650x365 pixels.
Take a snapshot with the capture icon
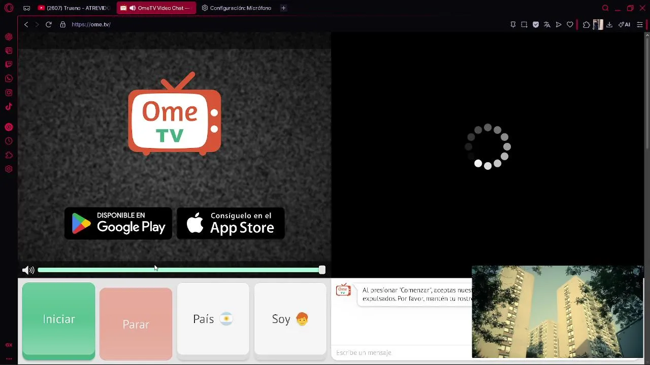tap(524, 24)
